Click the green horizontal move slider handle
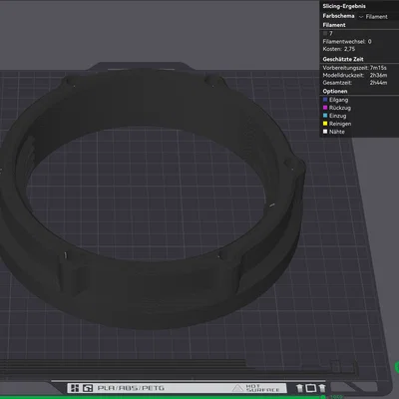This screenshot has height=399, width=399. [x=324, y=397]
